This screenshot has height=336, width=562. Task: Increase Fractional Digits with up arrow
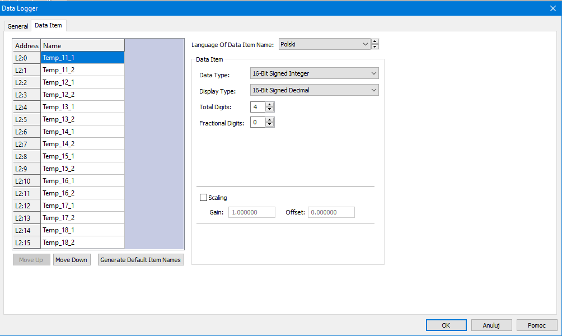pyautogui.click(x=270, y=120)
